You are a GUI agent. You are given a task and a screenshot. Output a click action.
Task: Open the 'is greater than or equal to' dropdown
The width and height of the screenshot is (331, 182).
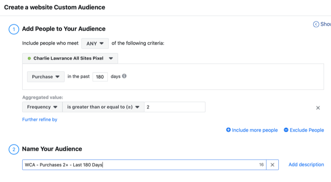(x=103, y=107)
